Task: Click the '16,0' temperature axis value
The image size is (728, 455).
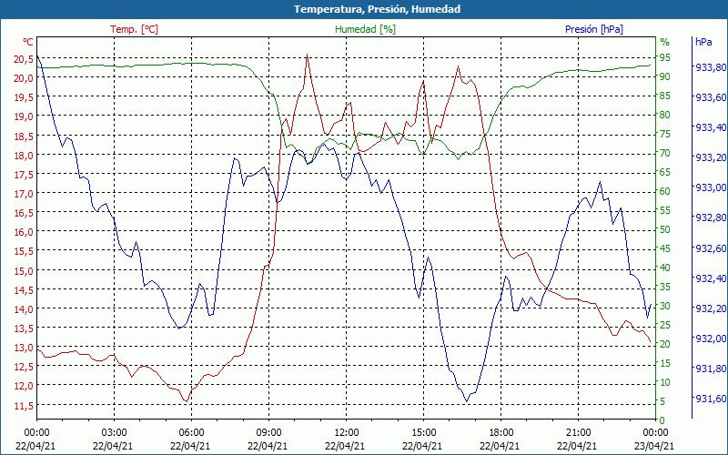Action: point(25,232)
